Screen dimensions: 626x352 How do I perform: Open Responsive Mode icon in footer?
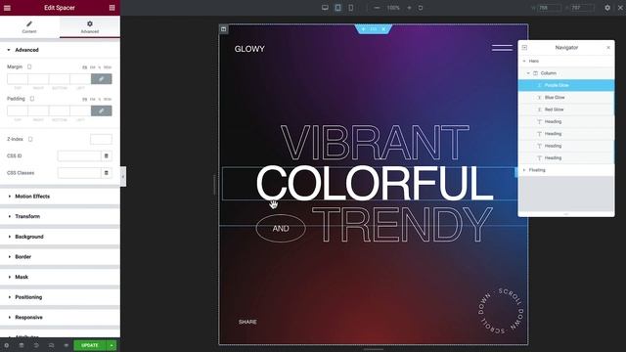[51, 345]
